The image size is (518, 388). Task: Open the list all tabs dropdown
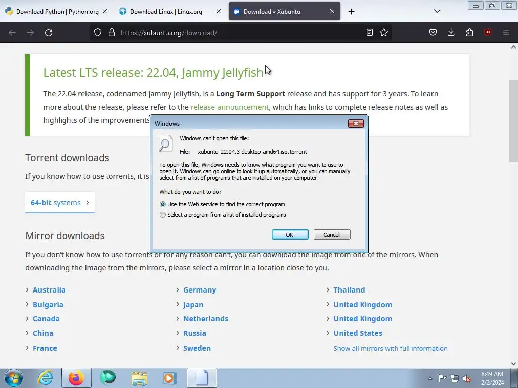(x=437, y=11)
